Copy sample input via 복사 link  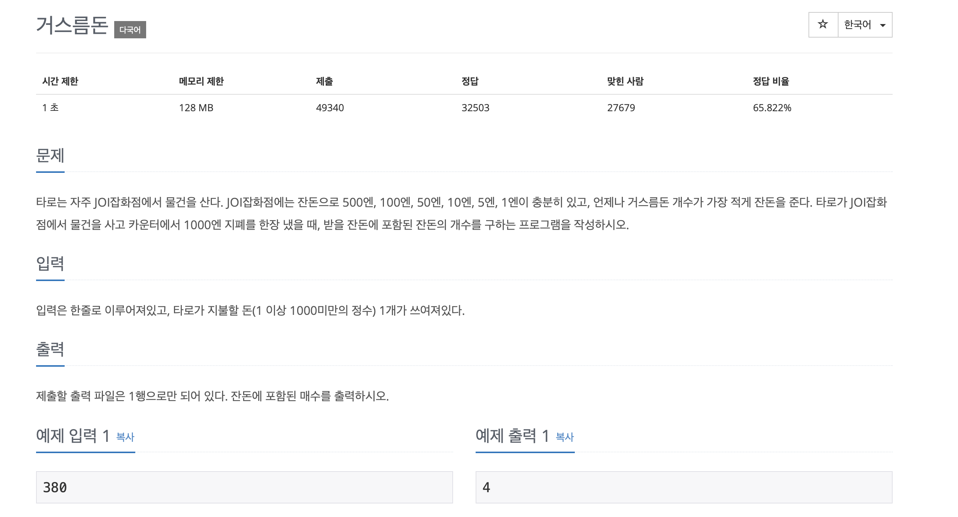pyautogui.click(x=125, y=437)
